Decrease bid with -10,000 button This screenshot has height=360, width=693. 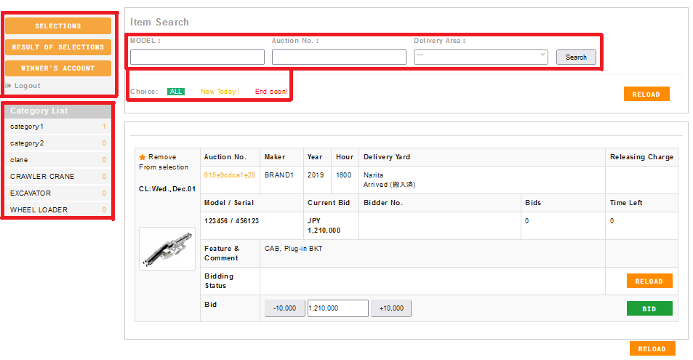click(284, 308)
